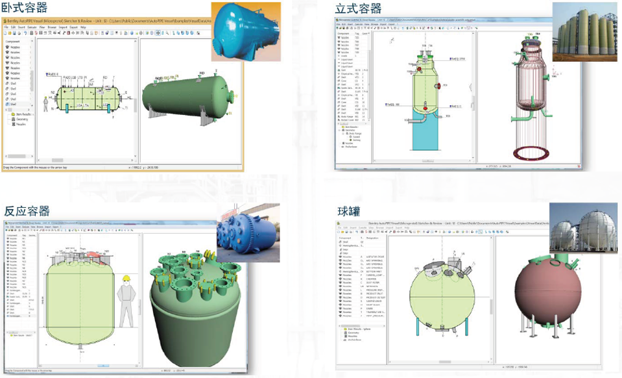Open Import menu in horizontal vessel window
Viewport: 622px width, 378px height.
coord(63,27)
